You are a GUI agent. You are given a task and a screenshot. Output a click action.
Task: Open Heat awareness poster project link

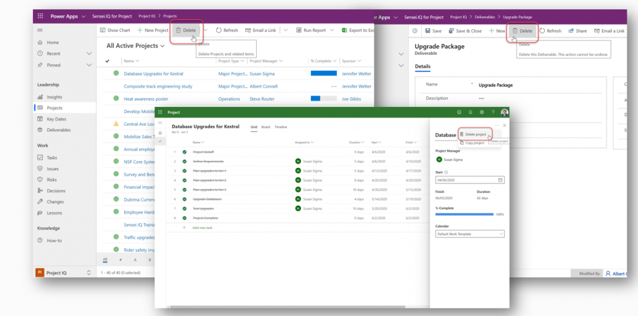(146, 99)
